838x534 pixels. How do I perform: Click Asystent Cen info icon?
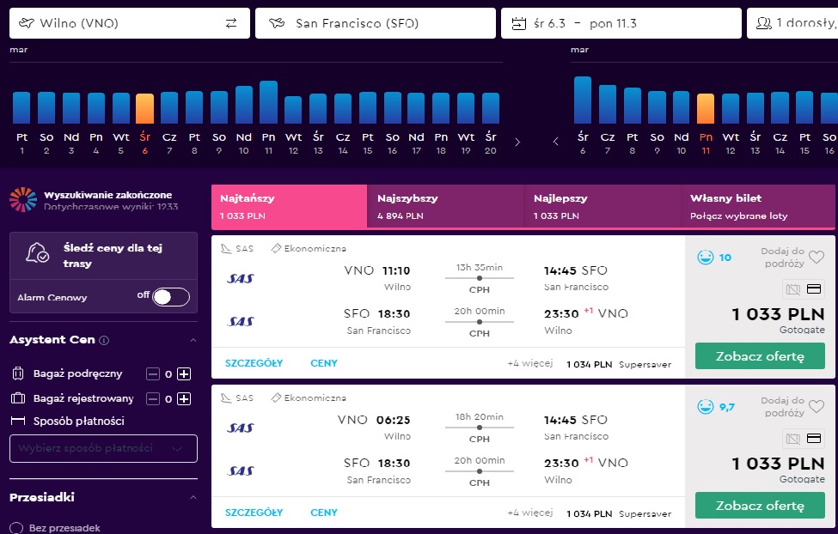tap(104, 340)
